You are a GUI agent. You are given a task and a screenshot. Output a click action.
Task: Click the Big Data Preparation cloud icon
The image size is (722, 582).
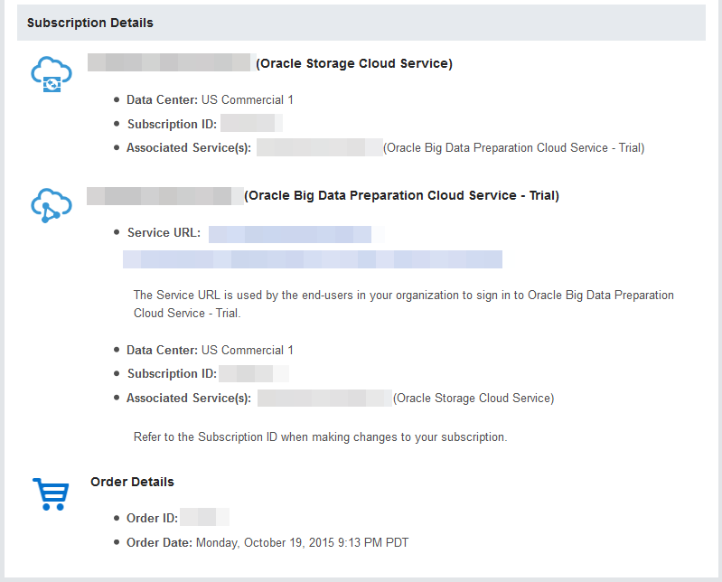(x=51, y=206)
